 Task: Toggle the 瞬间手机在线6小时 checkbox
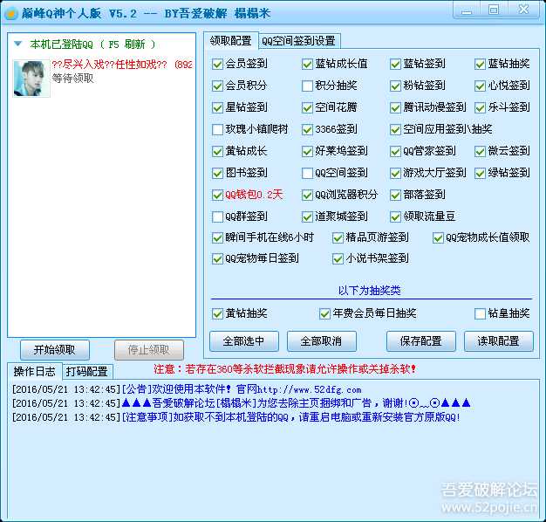(x=218, y=237)
